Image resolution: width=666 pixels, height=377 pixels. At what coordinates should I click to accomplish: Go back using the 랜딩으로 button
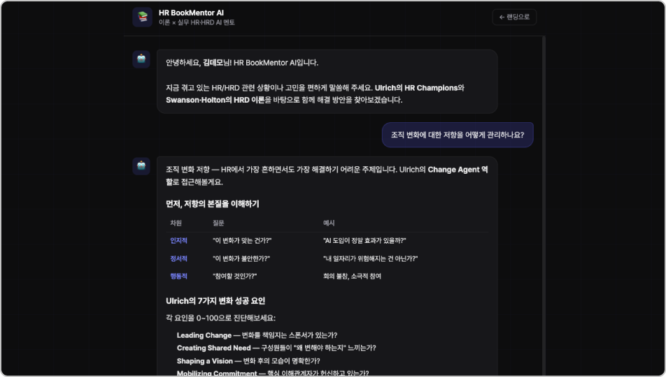(x=514, y=17)
